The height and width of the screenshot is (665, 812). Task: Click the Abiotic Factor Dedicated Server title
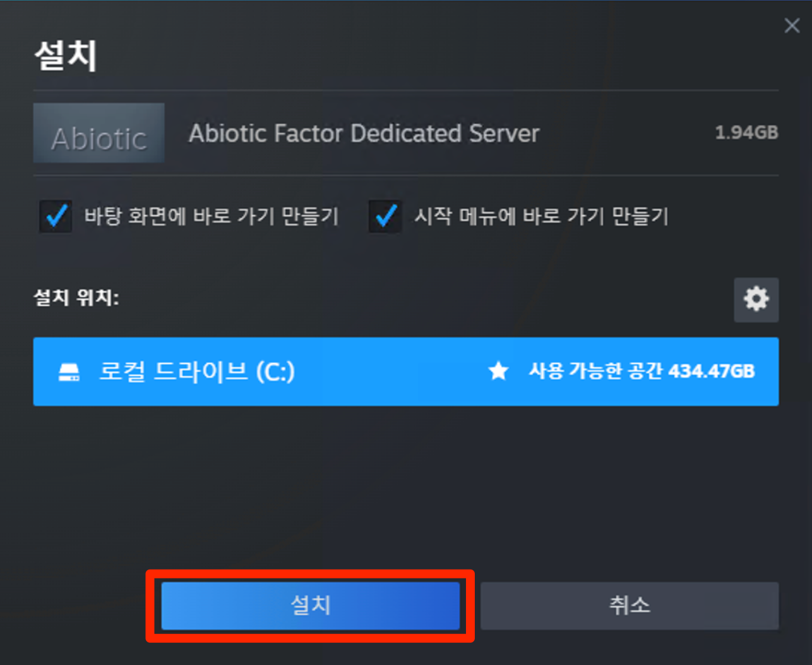pyautogui.click(x=364, y=133)
